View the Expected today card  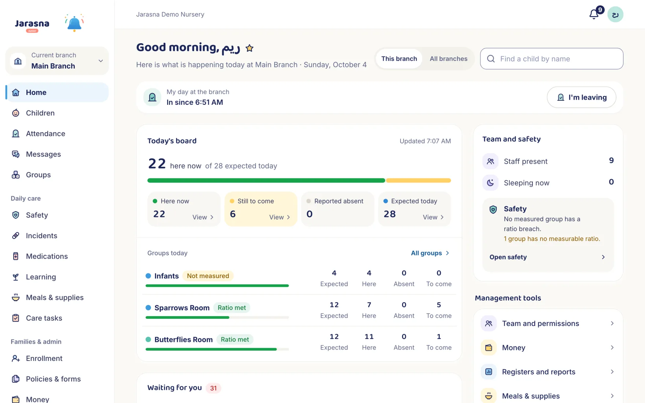414,209
